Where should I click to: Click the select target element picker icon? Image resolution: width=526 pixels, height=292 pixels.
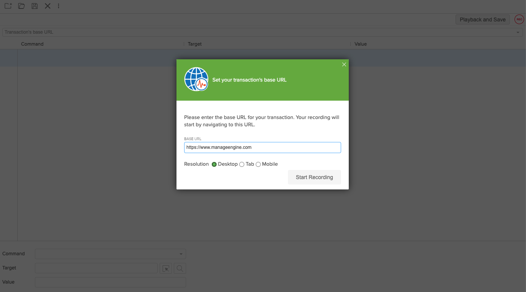(x=166, y=268)
